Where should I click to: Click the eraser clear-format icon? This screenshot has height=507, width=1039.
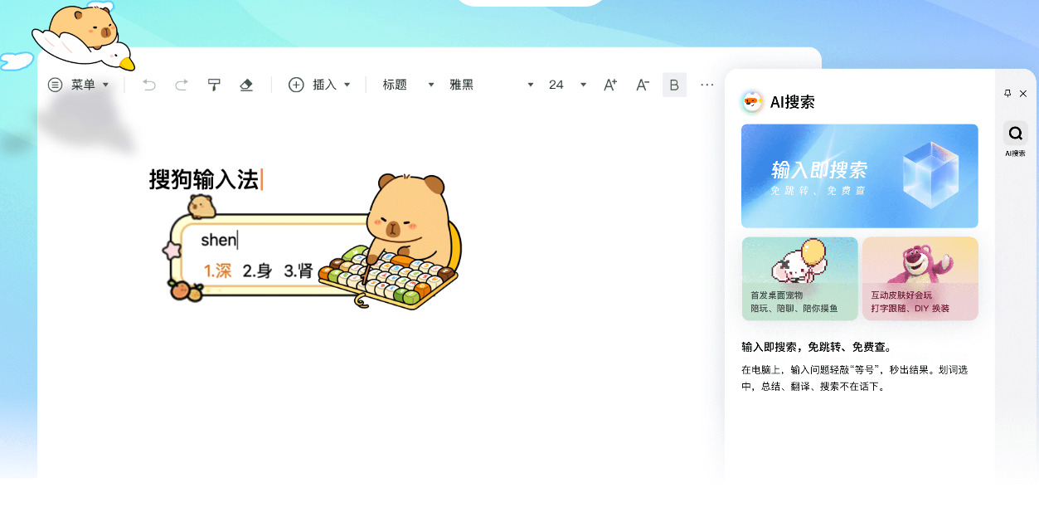(245, 85)
